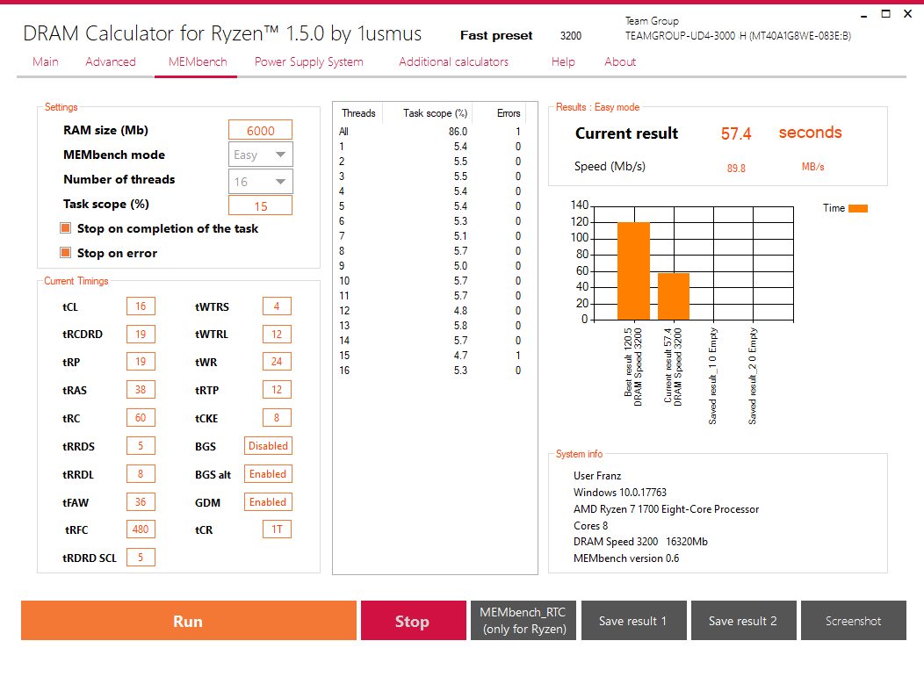Open the Power Supply System tab
This screenshot has height=677, width=924.
pyautogui.click(x=309, y=61)
